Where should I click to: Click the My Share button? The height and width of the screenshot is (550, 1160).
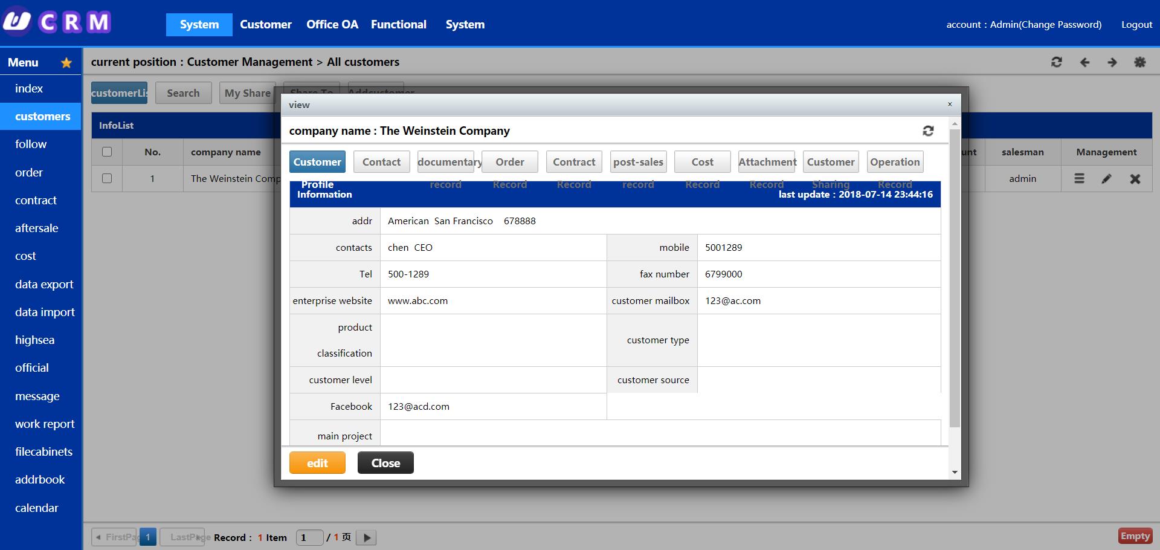coord(248,92)
